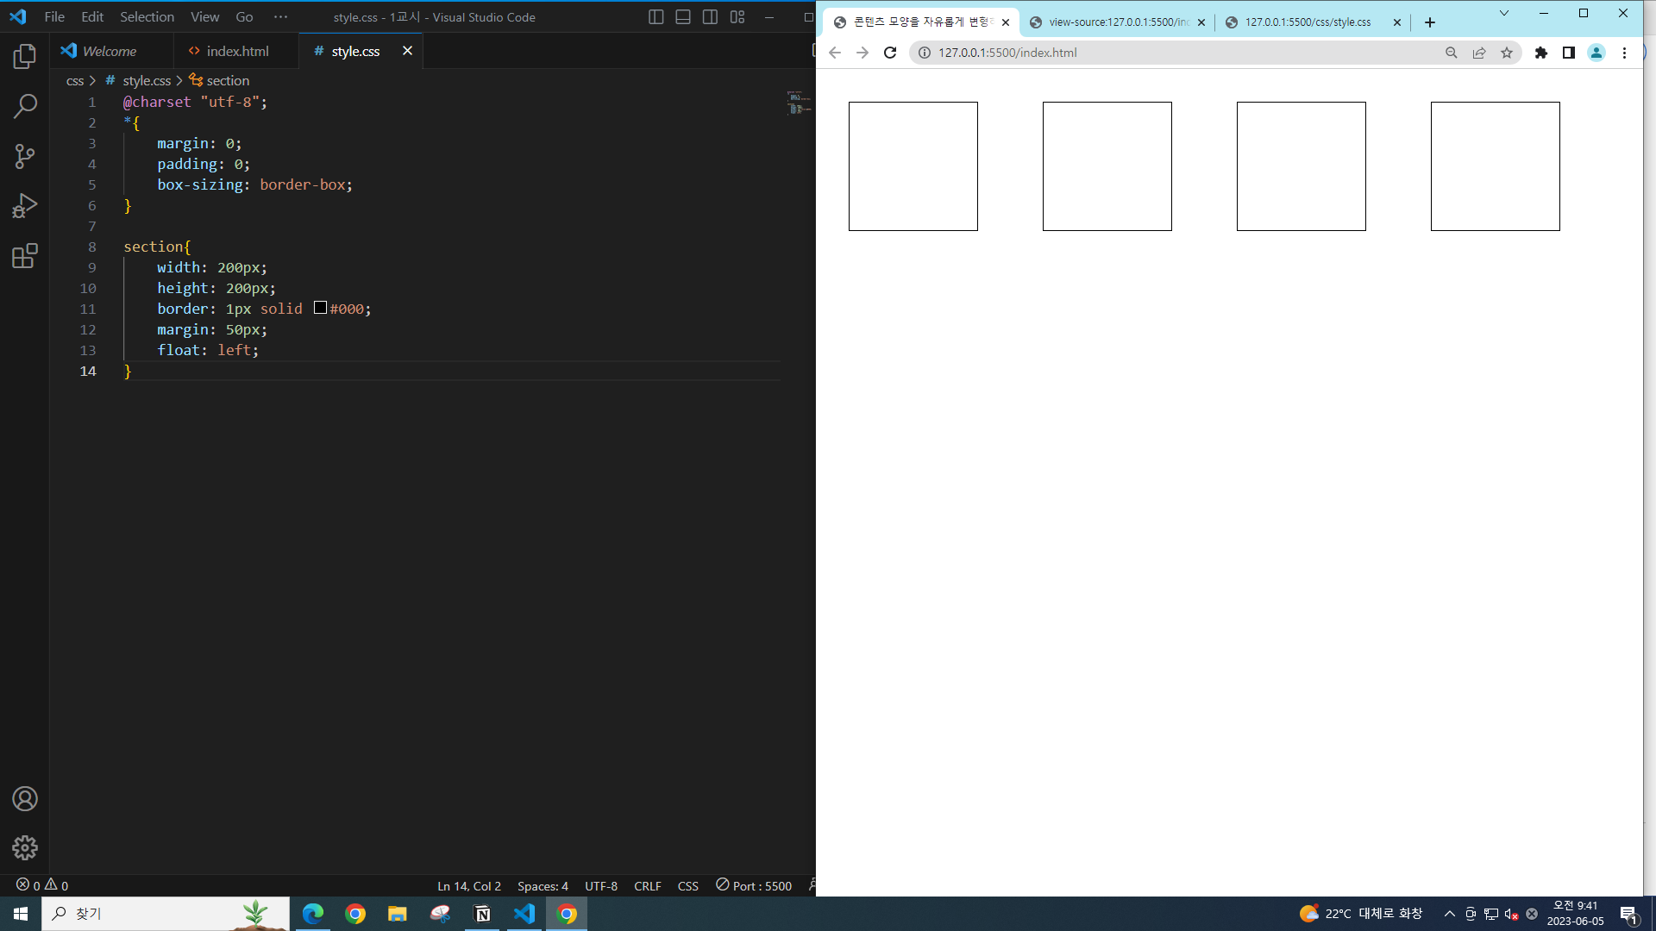This screenshot has width=1656, height=931.
Task: Open the Search view in the activity bar
Action: tap(25, 106)
